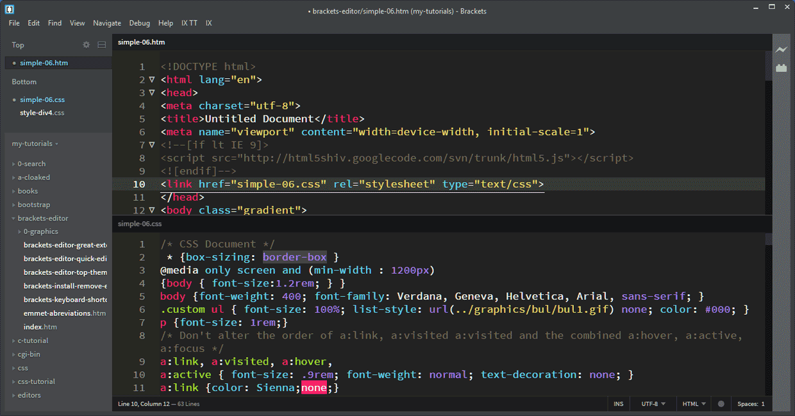
Task: Open the HTML language mode dropdown
Action: coord(694,404)
